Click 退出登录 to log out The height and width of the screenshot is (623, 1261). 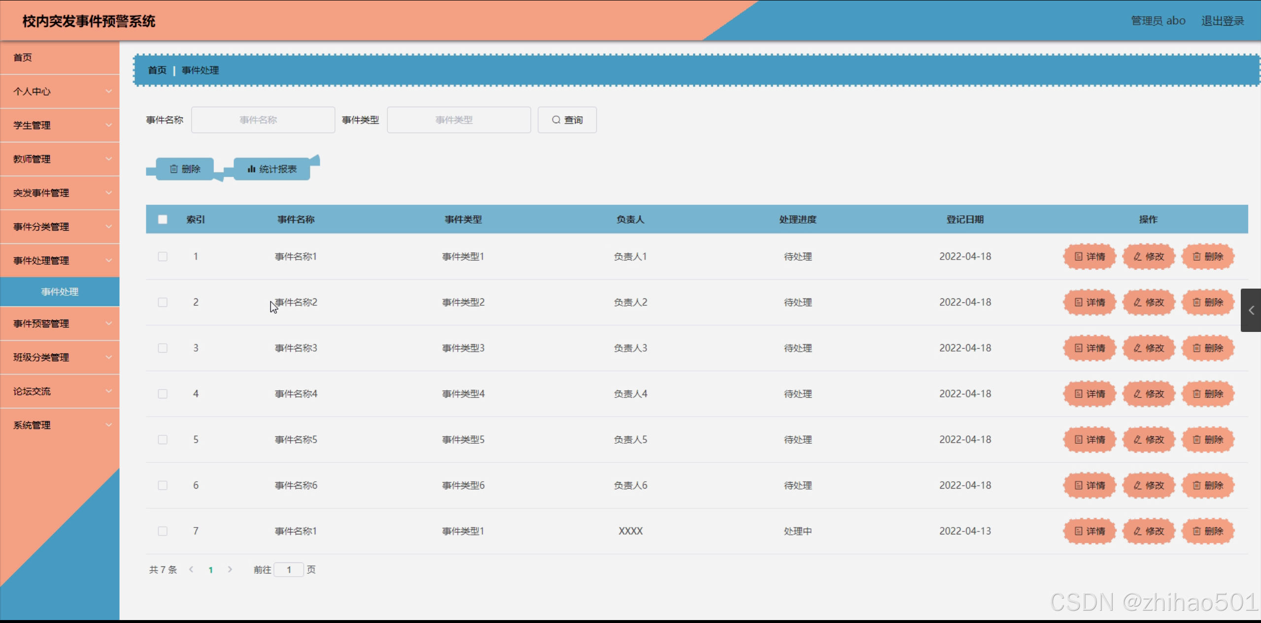pyautogui.click(x=1222, y=21)
